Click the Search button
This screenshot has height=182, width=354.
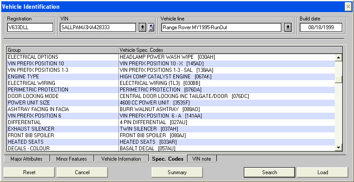tap(270, 172)
